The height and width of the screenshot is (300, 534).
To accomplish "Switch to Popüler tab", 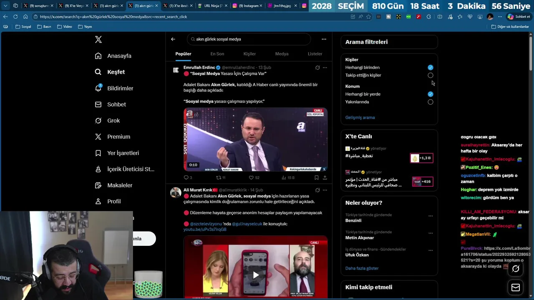I will pyautogui.click(x=183, y=54).
